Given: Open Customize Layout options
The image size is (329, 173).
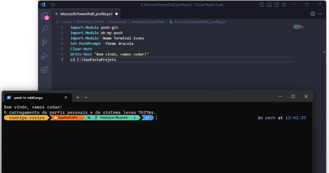Looking at the screenshot, I should (284, 5).
